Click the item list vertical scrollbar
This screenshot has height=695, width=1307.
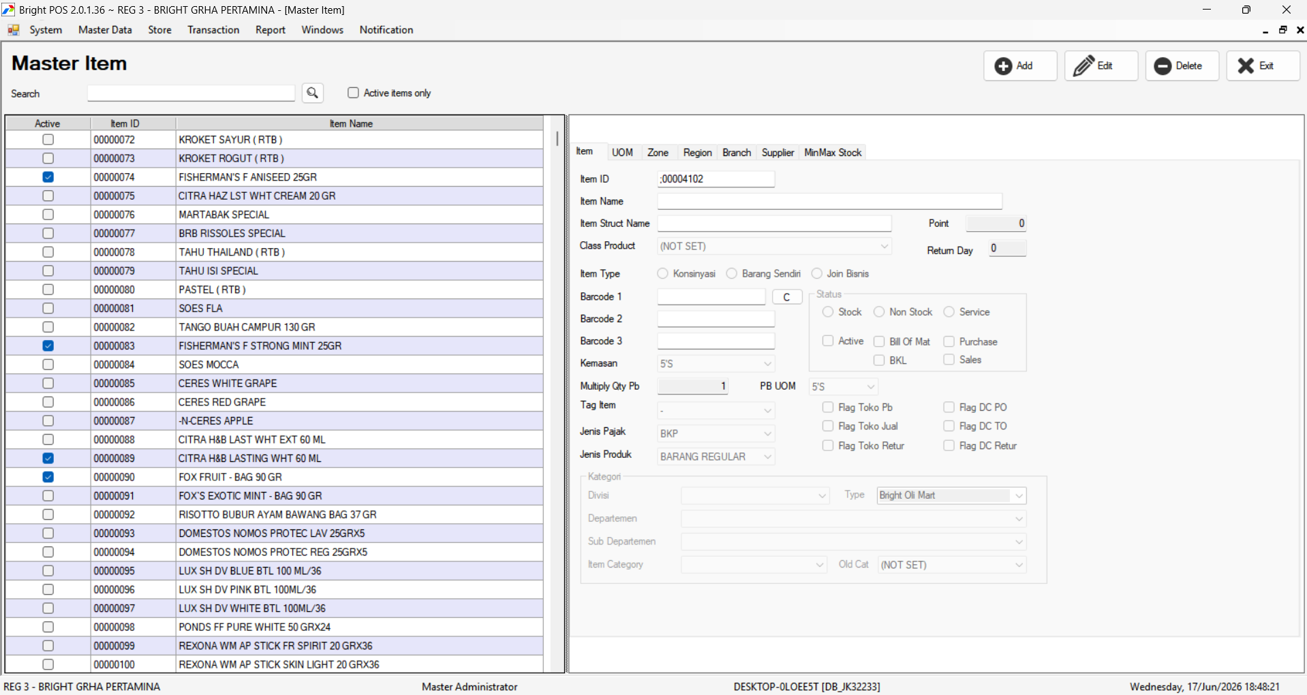tap(557, 394)
